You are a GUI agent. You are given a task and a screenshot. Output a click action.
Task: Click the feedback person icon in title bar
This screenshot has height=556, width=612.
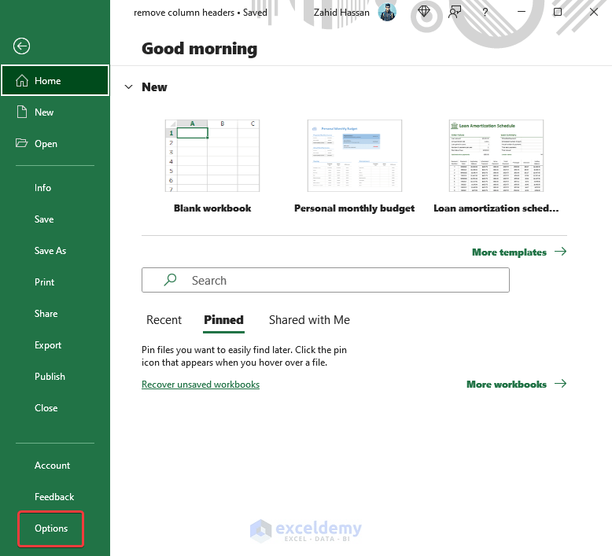[x=455, y=12]
